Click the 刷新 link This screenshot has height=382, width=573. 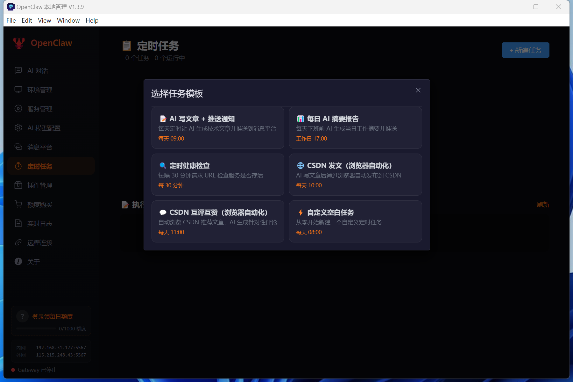[543, 205]
